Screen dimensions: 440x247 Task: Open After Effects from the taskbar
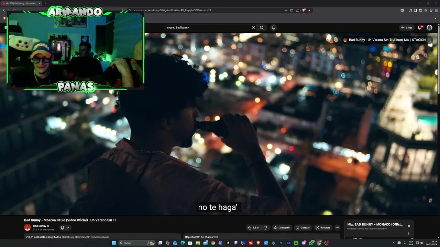click(x=288, y=243)
